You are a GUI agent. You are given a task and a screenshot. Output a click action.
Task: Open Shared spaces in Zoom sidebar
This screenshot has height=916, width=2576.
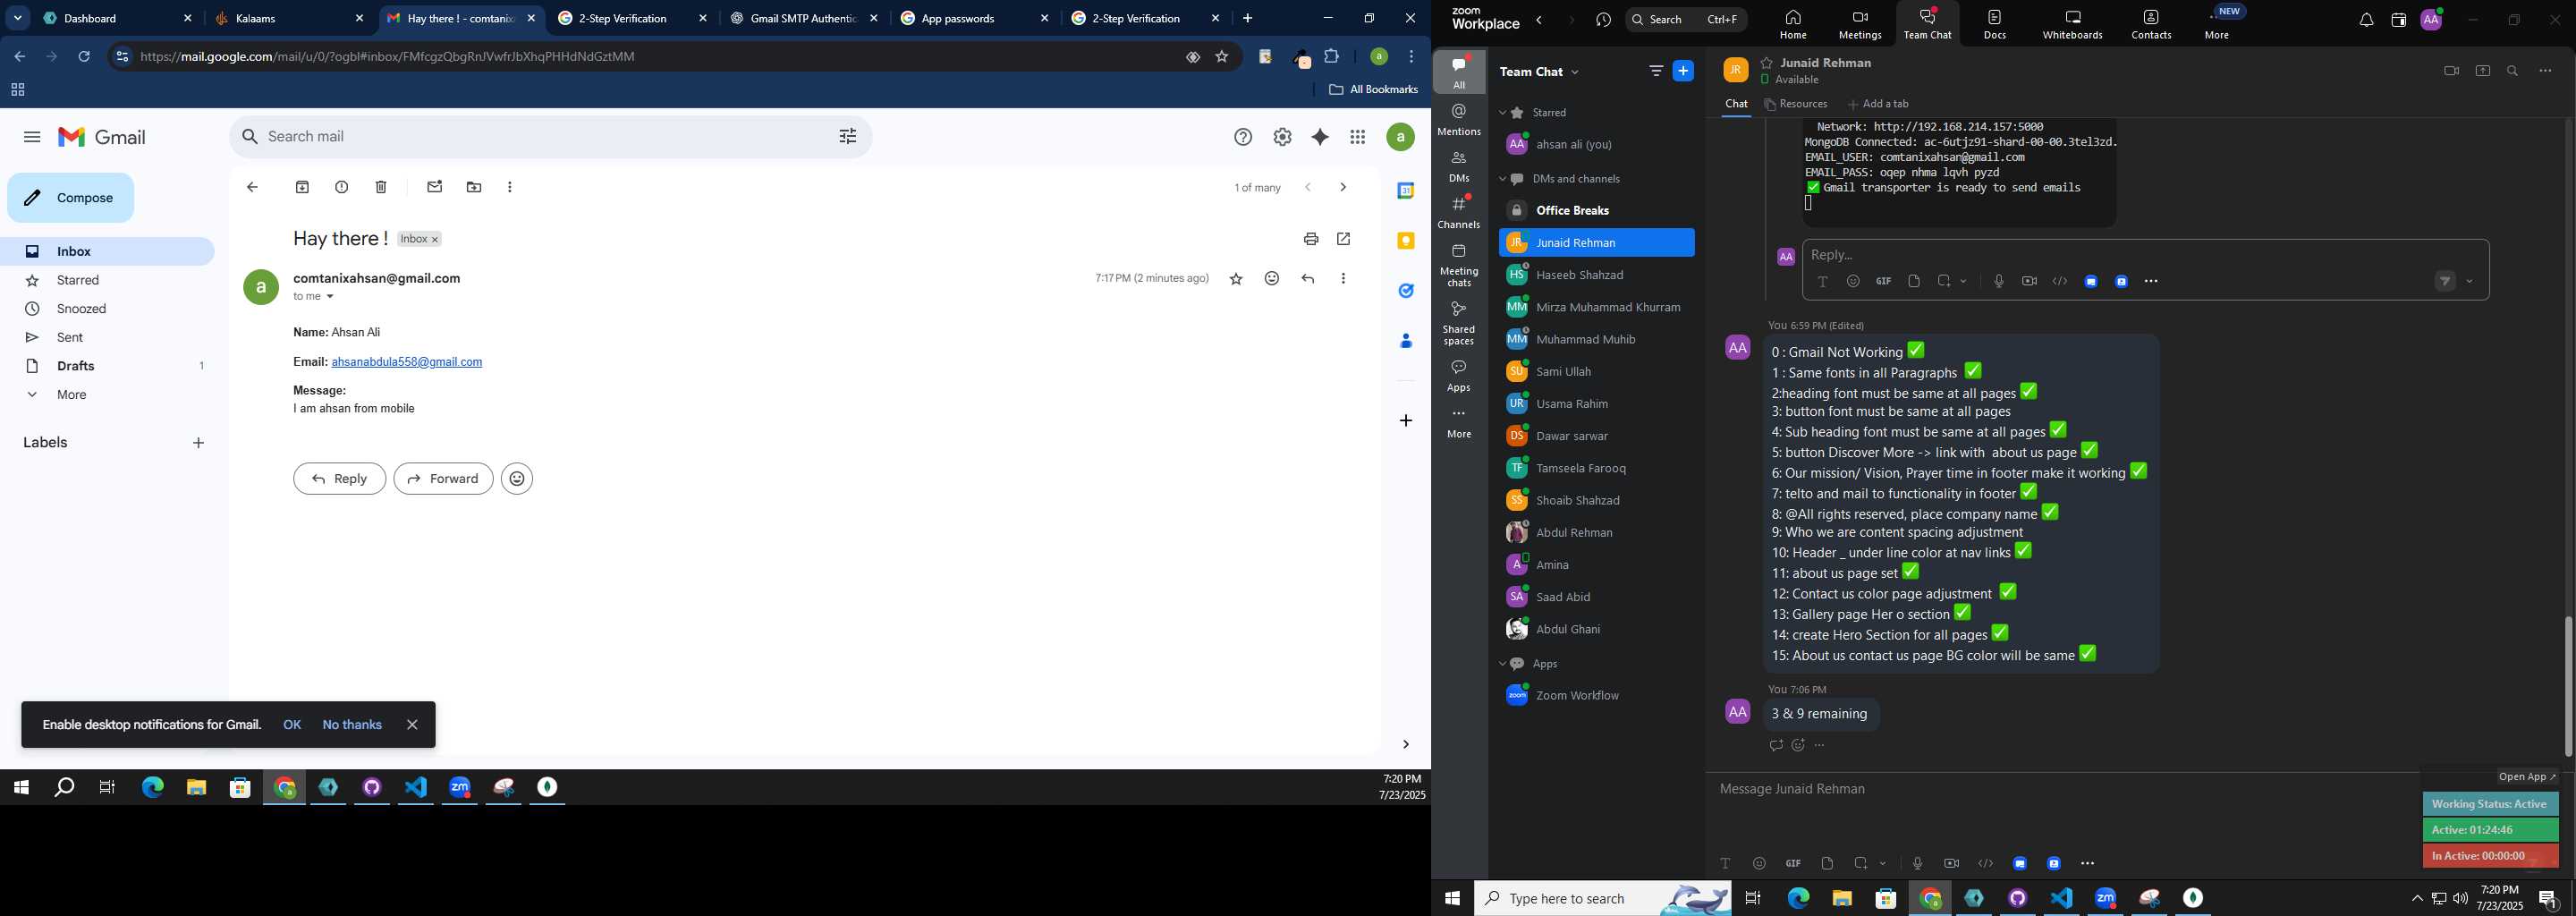tap(1459, 324)
